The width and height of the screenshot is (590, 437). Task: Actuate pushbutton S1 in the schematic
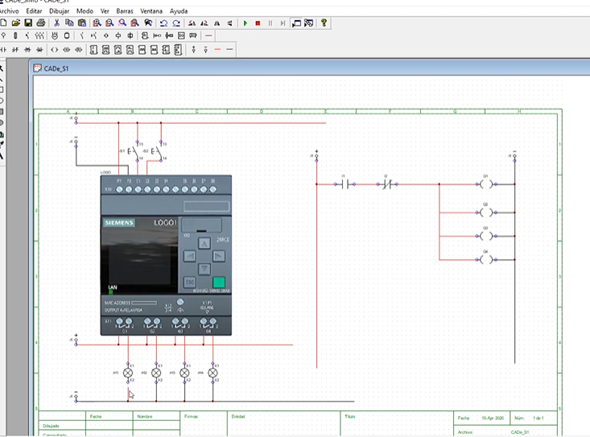134,151
